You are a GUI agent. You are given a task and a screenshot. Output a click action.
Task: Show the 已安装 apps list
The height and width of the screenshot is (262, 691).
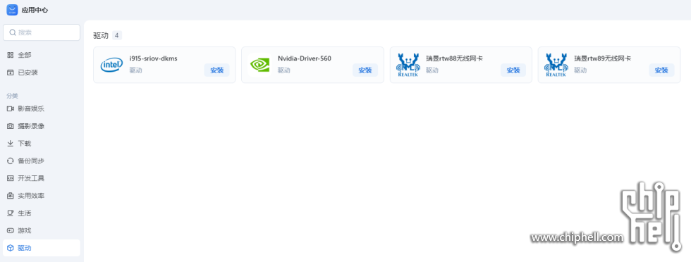coord(42,73)
